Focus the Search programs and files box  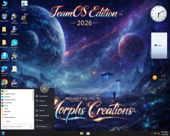17,126
